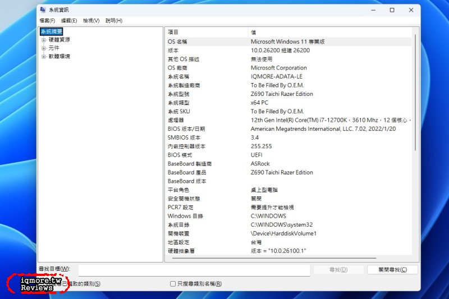The height and width of the screenshot is (299, 449).
Task: Select the 系統型號 row label
Action: point(178,94)
